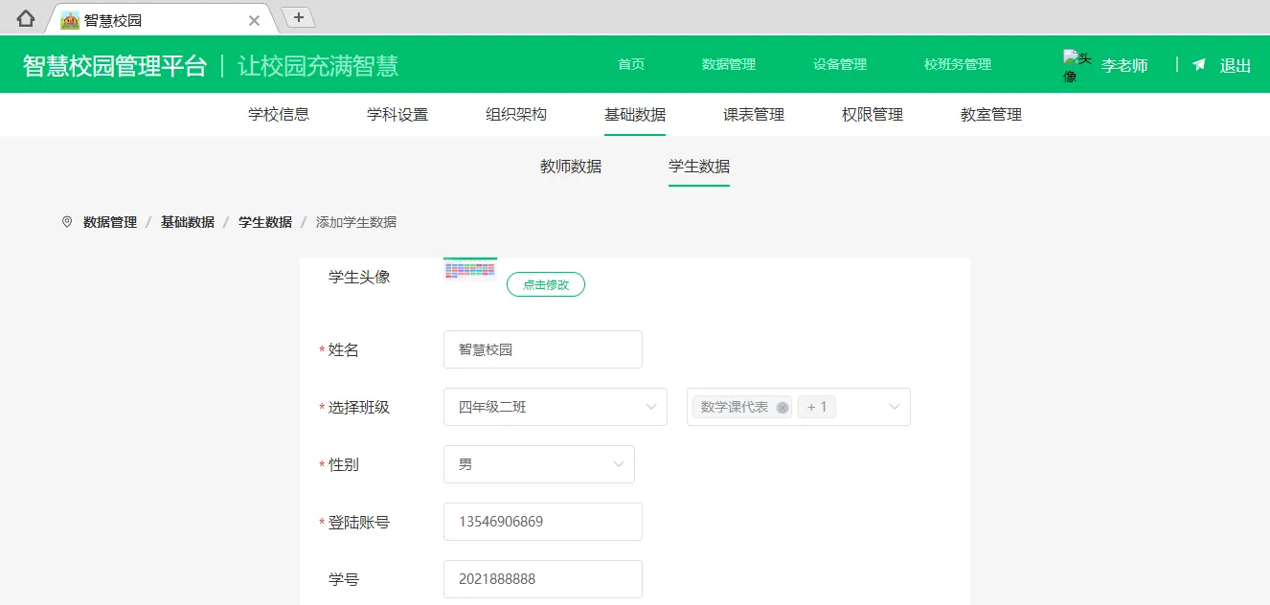Click the 退出 logout link
1270x605 pixels.
1236,65
